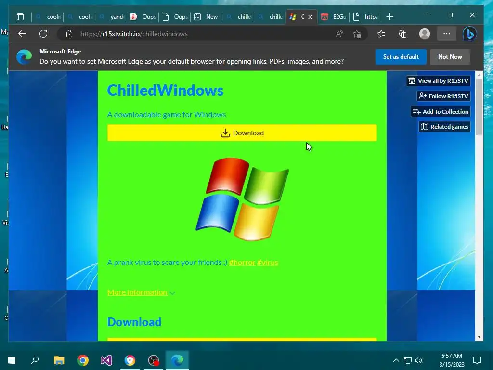The image size is (493, 370).
Task: Click Set as default button
Action: pyautogui.click(x=401, y=57)
